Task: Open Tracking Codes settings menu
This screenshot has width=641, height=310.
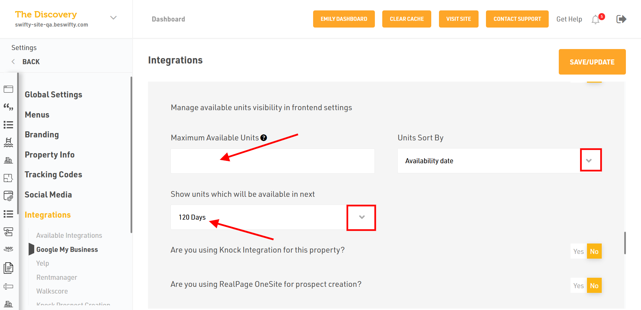Action: tap(53, 175)
